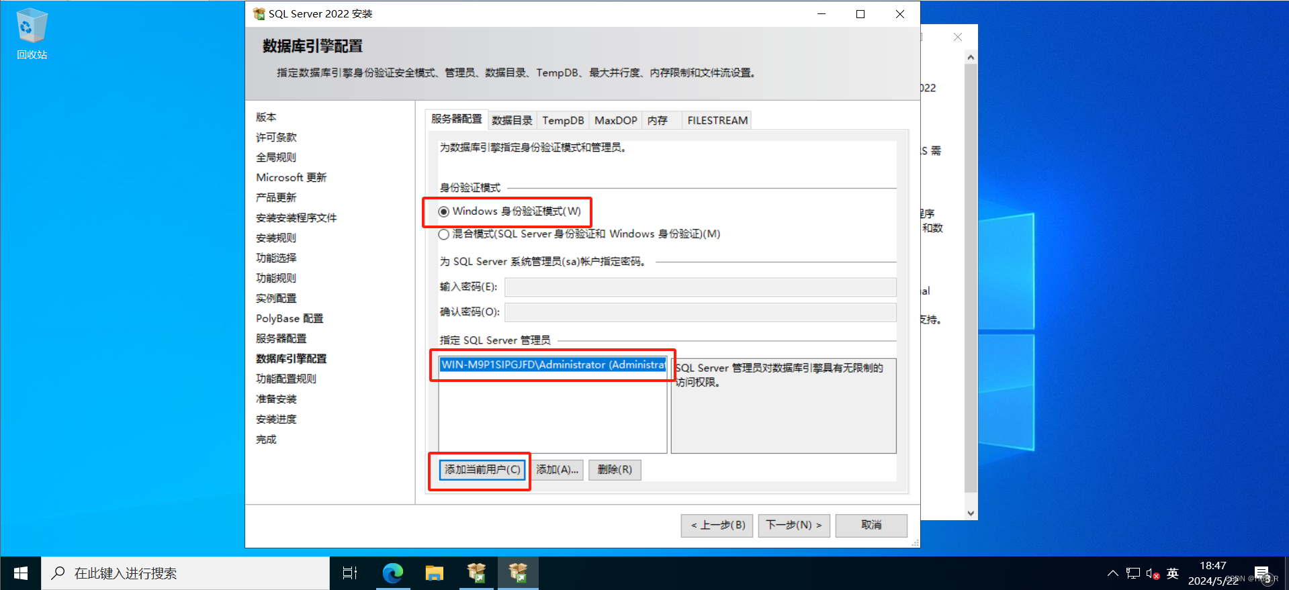Open the TempDB tab
This screenshot has width=1289, height=590.
point(563,120)
